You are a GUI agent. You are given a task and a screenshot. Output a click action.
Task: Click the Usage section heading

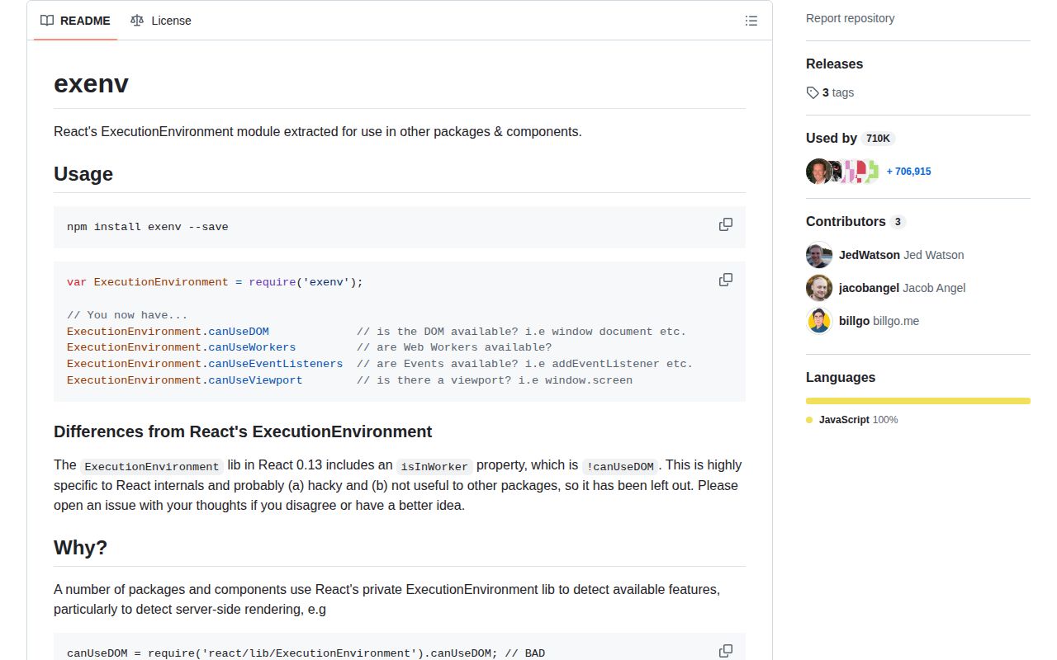[x=83, y=174]
